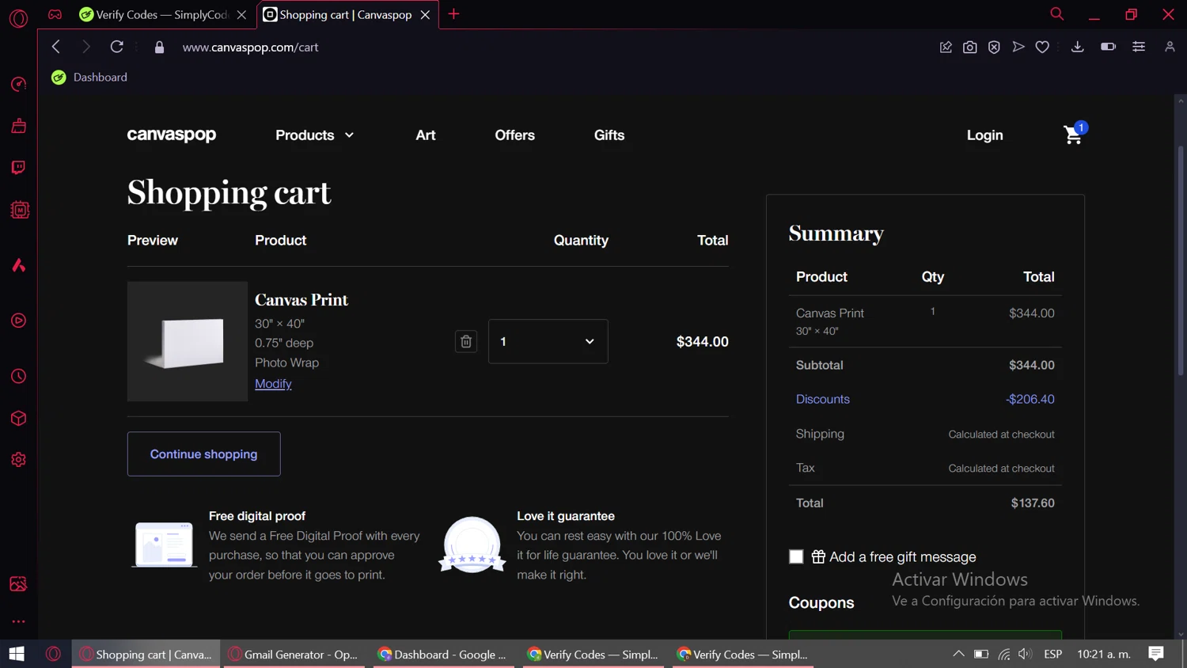1187x668 pixels.
Task: Reload the cart page
Action: coord(116,47)
